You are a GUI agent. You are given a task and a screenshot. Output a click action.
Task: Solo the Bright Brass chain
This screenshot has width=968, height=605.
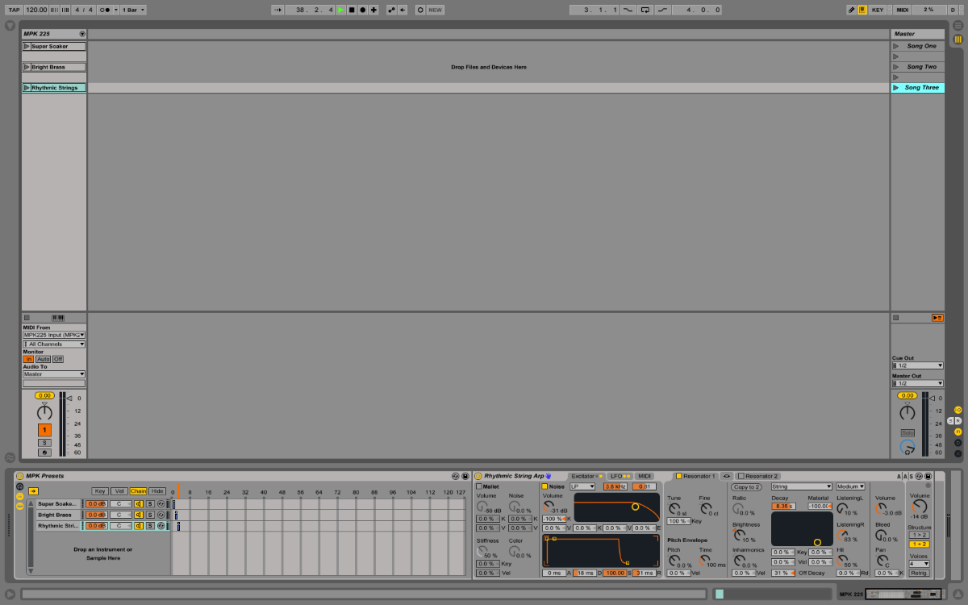tap(150, 515)
